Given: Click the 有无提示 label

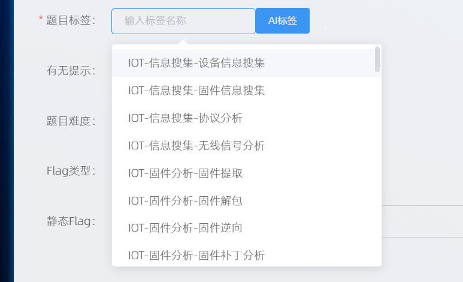Looking at the screenshot, I should [71, 71].
